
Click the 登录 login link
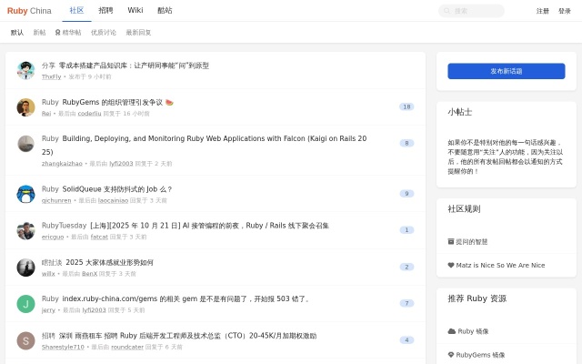(x=565, y=11)
